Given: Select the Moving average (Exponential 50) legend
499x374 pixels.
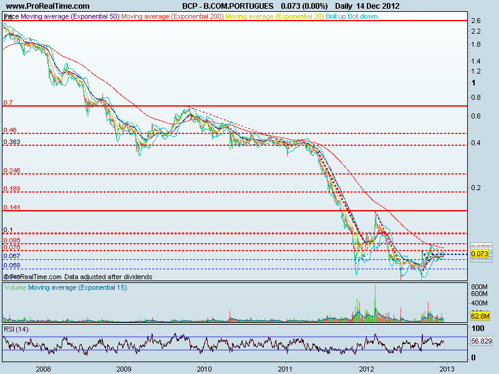Looking at the screenshot, I should pyautogui.click(x=70, y=16).
